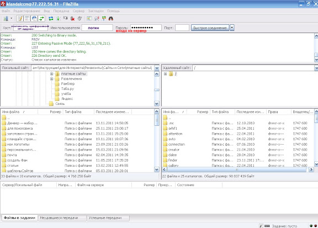Select the для поисковика local folder

[20, 129]
